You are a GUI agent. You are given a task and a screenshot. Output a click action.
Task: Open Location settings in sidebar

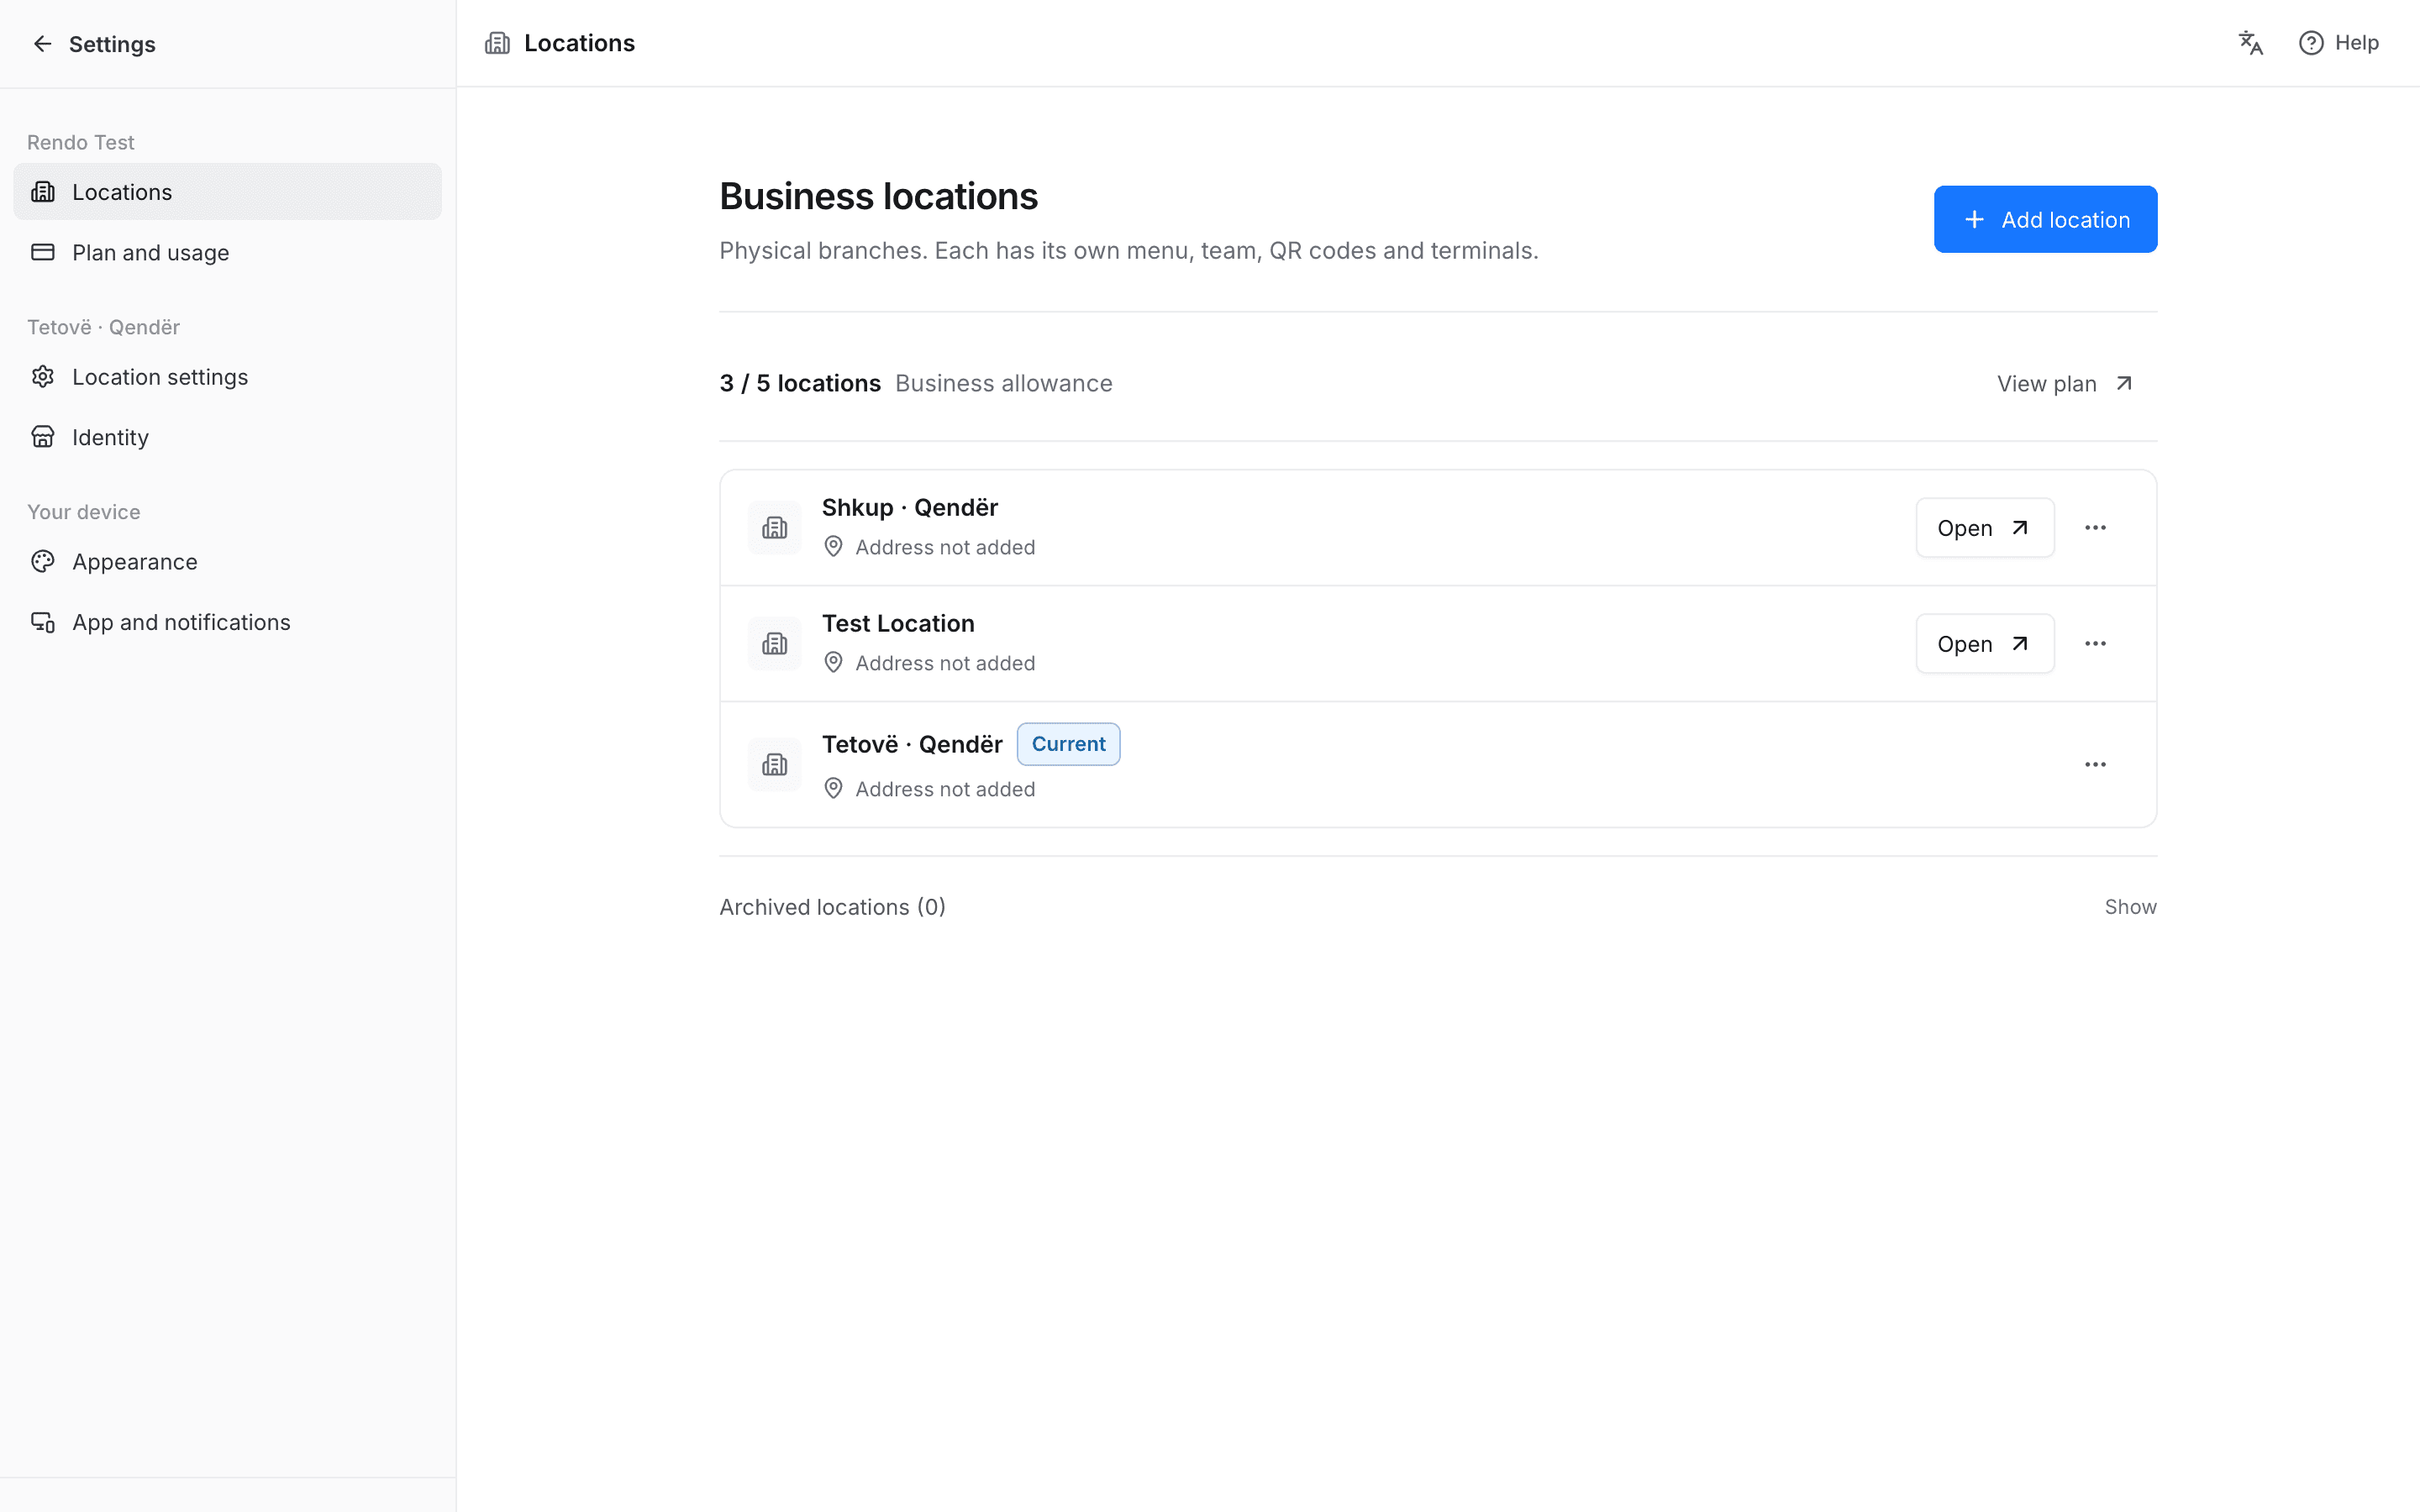(x=227, y=377)
